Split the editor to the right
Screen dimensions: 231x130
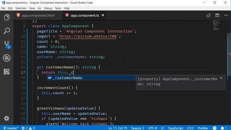pyautogui.click(x=217, y=15)
